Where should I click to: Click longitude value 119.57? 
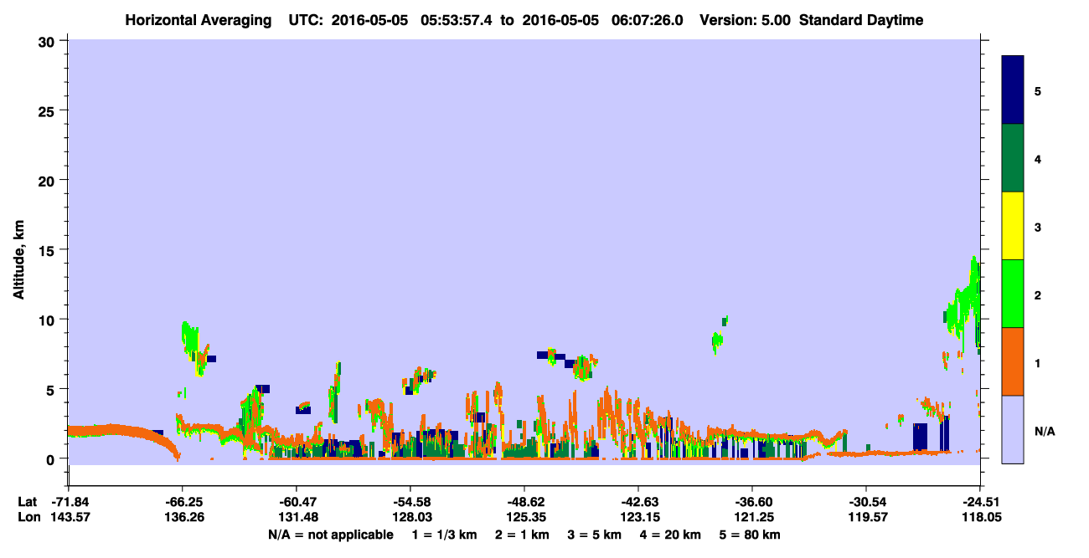[x=866, y=517]
